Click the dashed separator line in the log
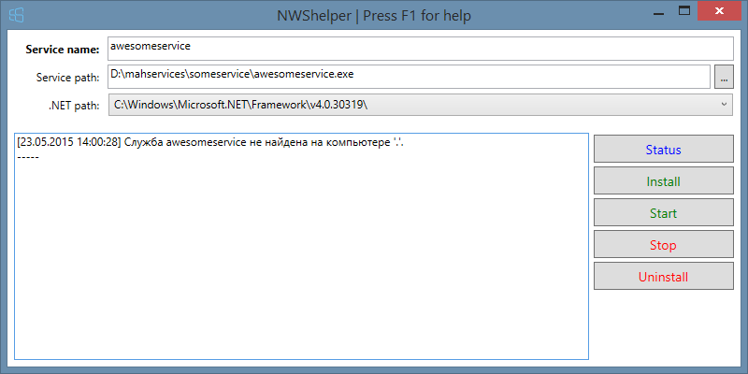 [28, 157]
